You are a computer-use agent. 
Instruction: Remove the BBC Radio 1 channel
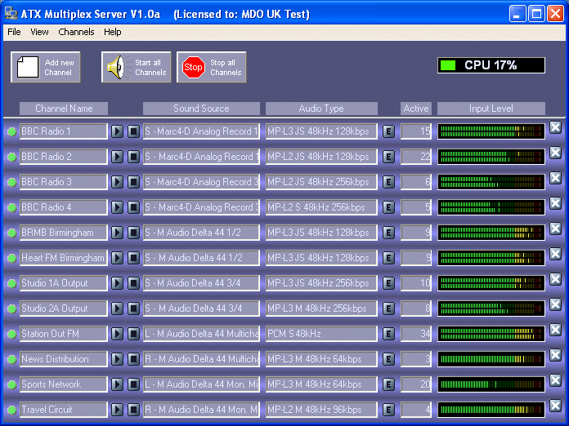point(556,127)
